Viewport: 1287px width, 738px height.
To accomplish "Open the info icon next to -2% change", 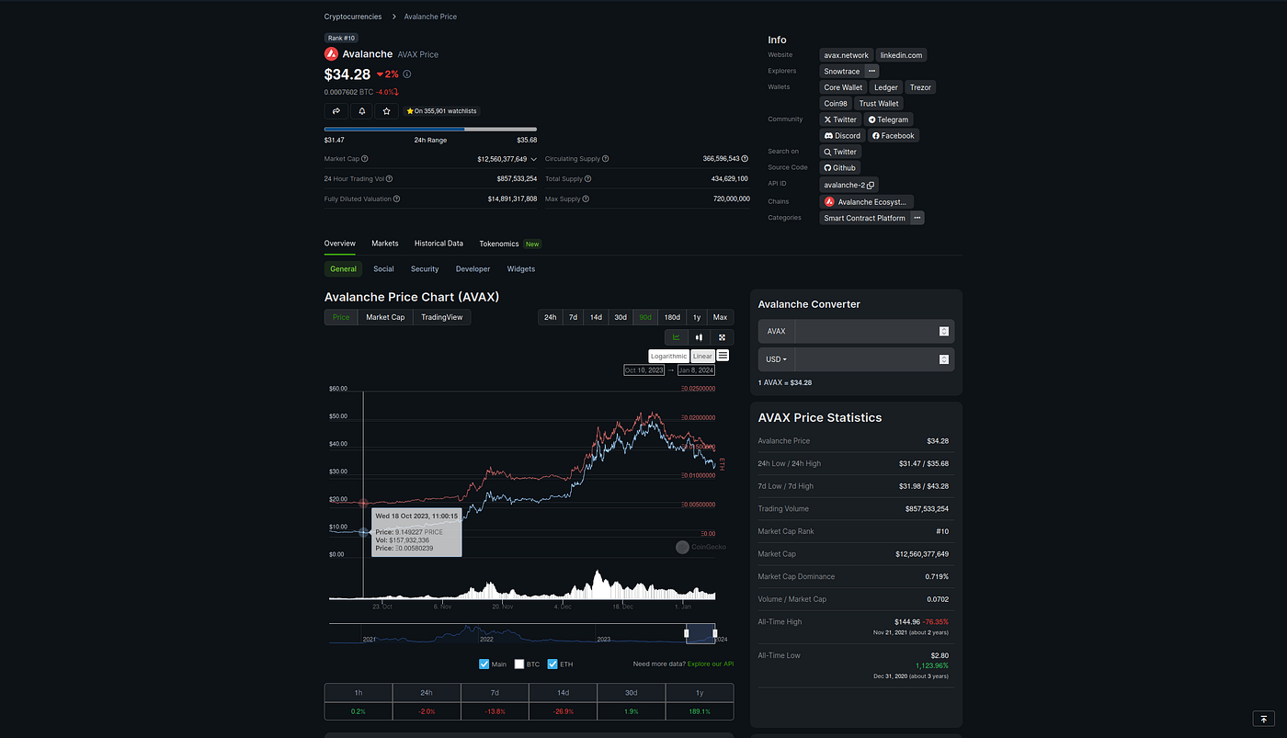I will (x=407, y=74).
